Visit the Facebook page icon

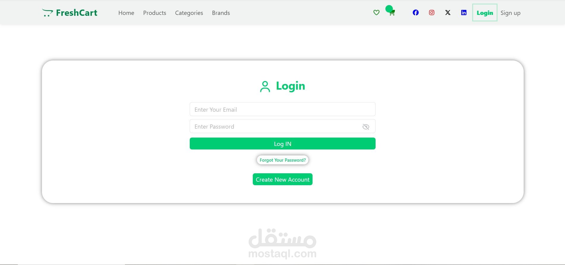tap(416, 13)
